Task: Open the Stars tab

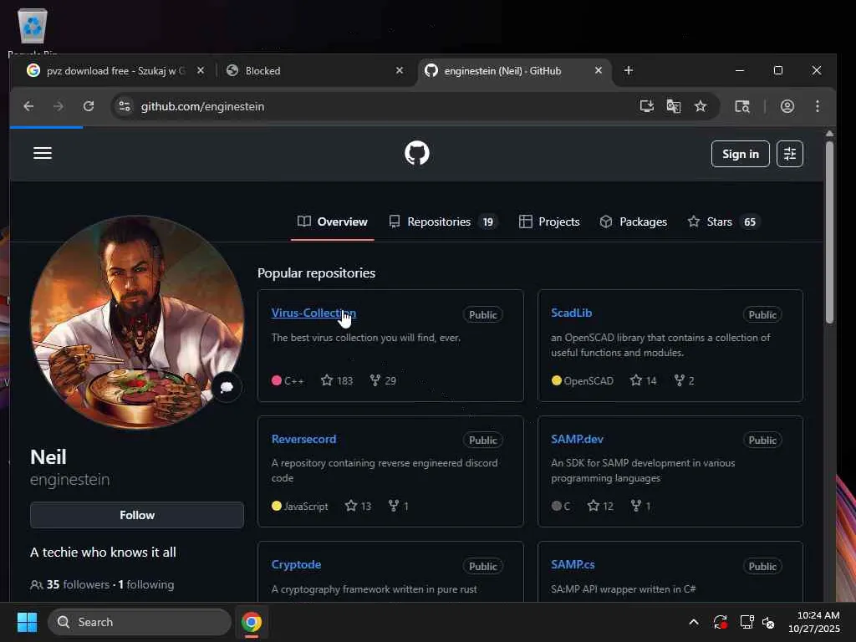Action: coord(723,222)
